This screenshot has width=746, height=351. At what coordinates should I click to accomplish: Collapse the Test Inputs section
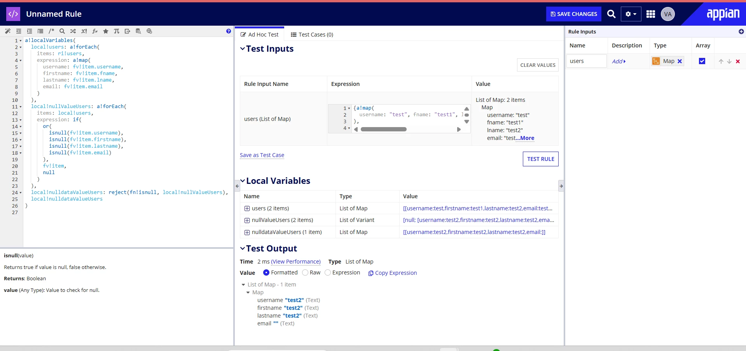(243, 49)
